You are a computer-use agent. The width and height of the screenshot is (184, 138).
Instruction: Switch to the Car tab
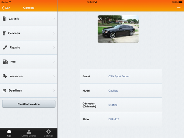(x=9, y=133)
